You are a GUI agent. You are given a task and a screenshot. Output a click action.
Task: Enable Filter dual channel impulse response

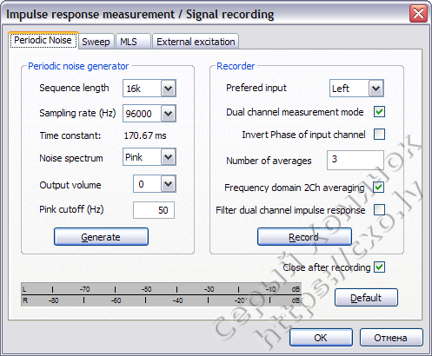[x=379, y=210]
